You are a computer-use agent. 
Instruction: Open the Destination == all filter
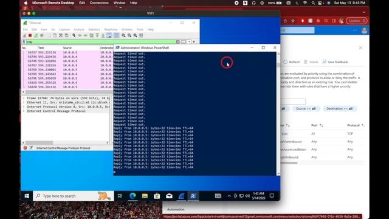[x=339, y=109]
